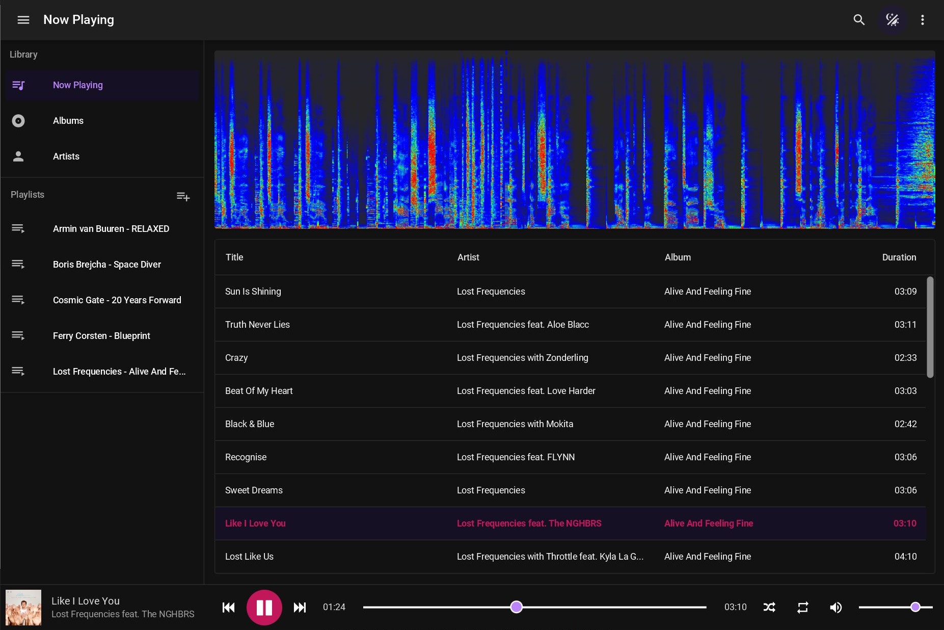Image resolution: width=944 pixels, height=630 pixels.
Task: Add a new playlist with plus icon
Action: (x=183, y=196)
